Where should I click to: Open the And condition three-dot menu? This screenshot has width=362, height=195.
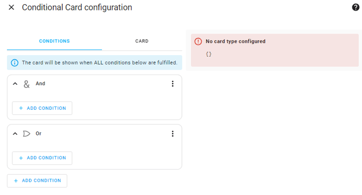coord(173,84)
